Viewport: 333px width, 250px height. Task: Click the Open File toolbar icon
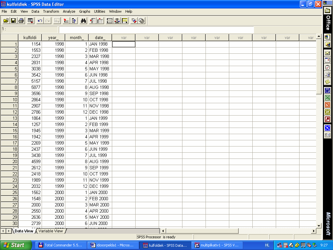pyautogui.click(x=6, y=21)
